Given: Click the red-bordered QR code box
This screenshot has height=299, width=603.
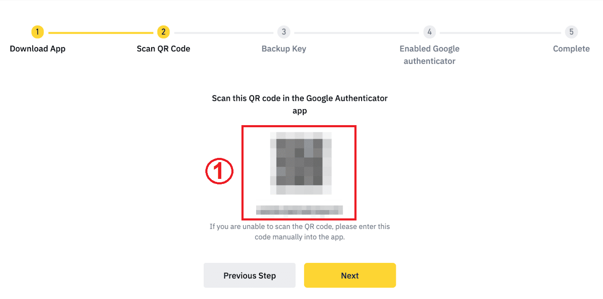Looking at the screenshot, I should click(299, 172).
